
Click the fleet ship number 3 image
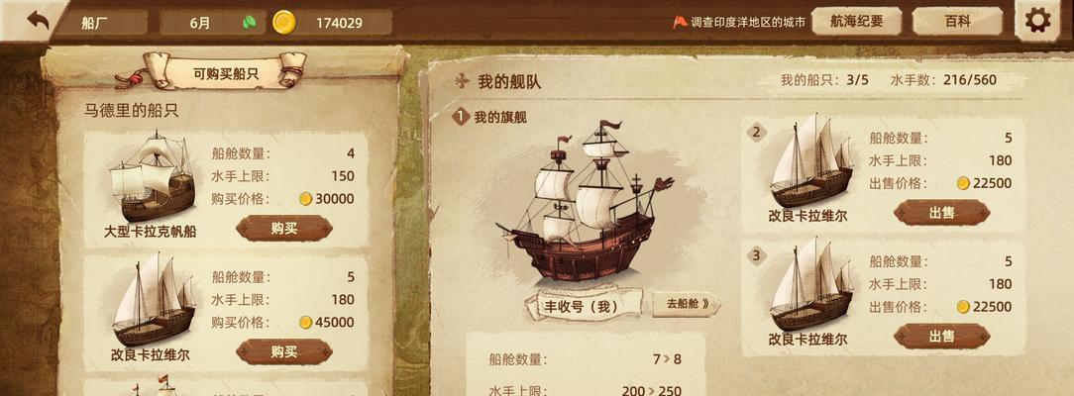812,284
